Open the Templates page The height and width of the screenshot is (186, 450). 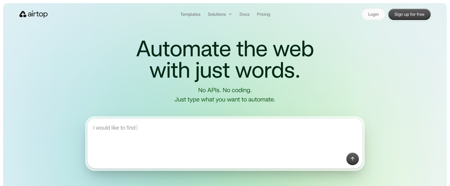pos(190,14)
